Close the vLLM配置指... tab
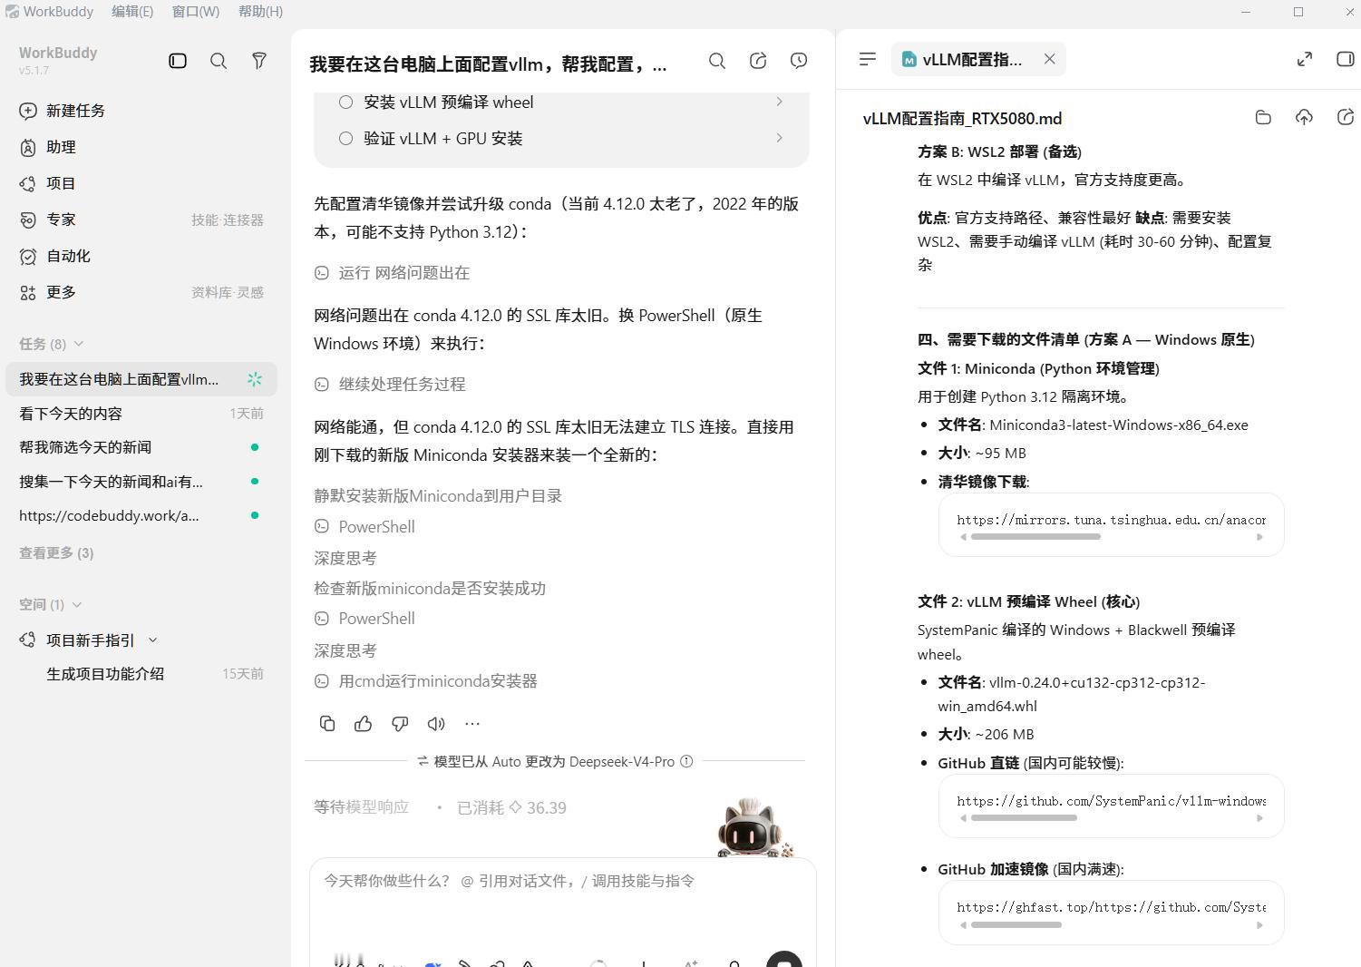Image resolution: width=1361 pixels, height=967 pixels. [x=1049, y=59]
